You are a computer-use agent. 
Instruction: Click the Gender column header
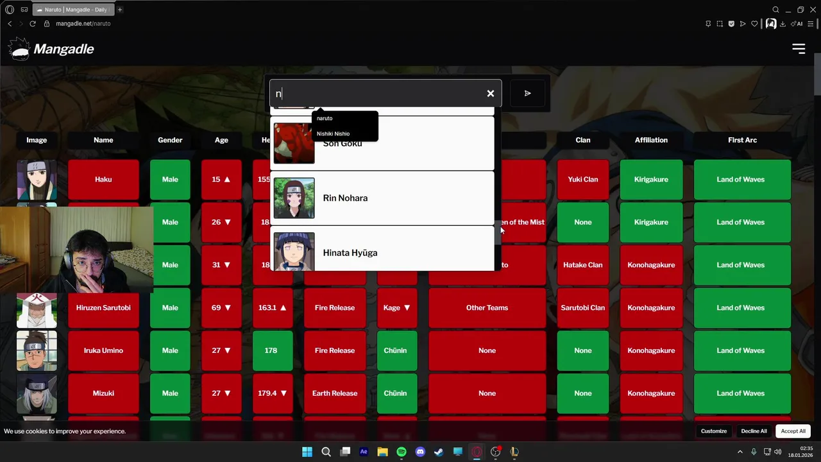(x=170, y=140)
